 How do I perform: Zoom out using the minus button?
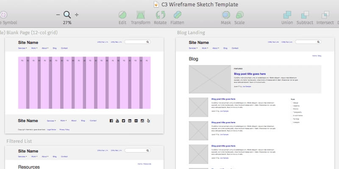pos(58,15)
